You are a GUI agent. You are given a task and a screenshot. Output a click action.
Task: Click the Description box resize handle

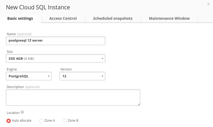(x=139, y=104)
